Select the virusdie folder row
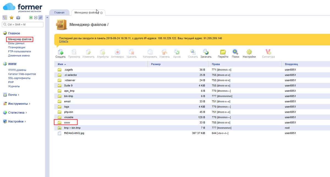The image size is (330, 177). point(192,117)
